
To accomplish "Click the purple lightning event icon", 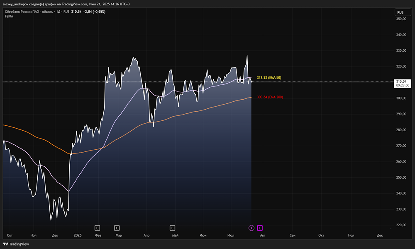I will [251, 228].
